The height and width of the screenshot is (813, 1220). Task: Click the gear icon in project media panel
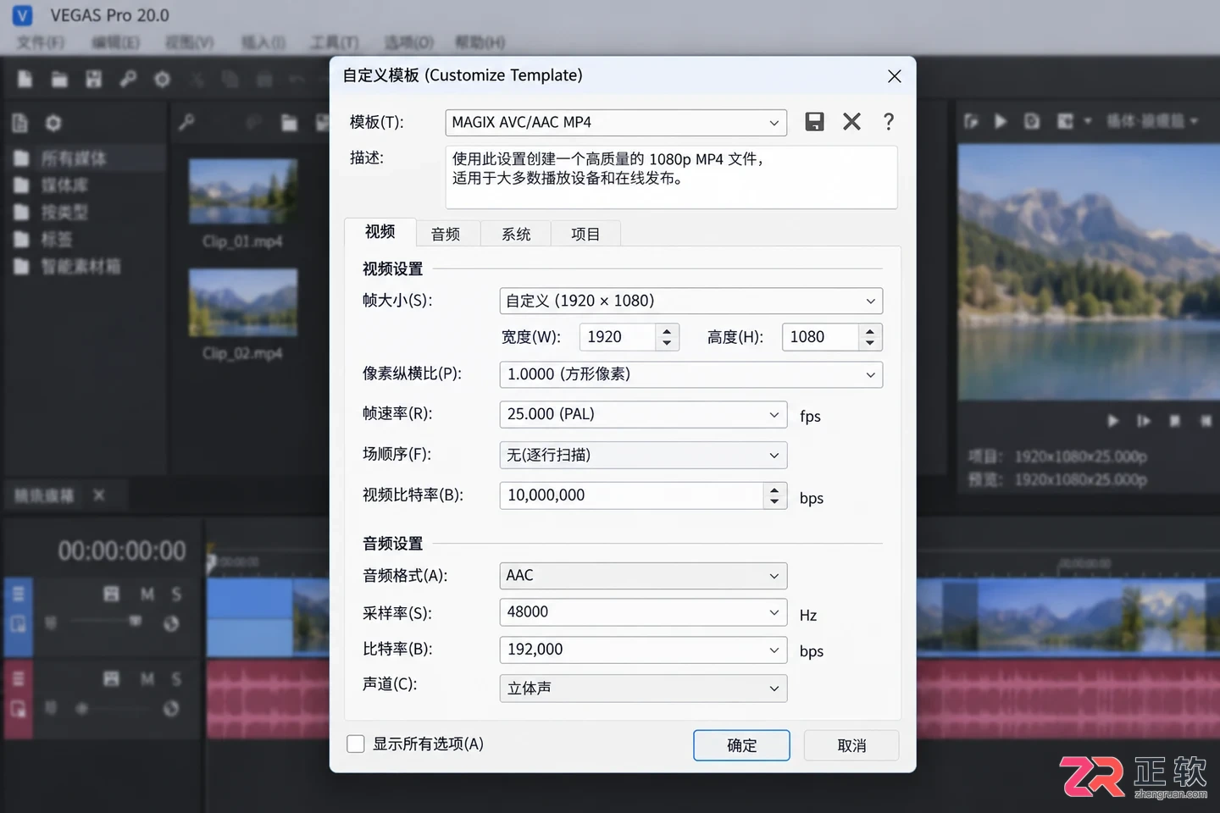tap(53, 124)
